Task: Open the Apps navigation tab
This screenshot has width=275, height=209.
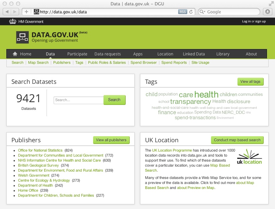Action: (138, 54)
